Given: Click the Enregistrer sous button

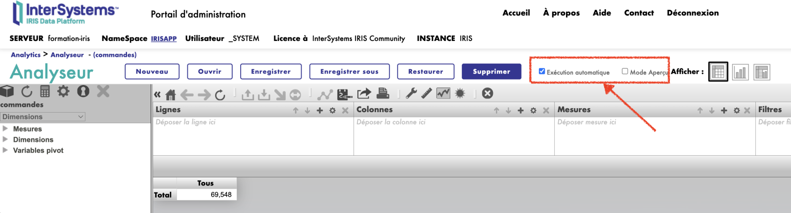Looking at the screenshot, I should coord(349,72).
